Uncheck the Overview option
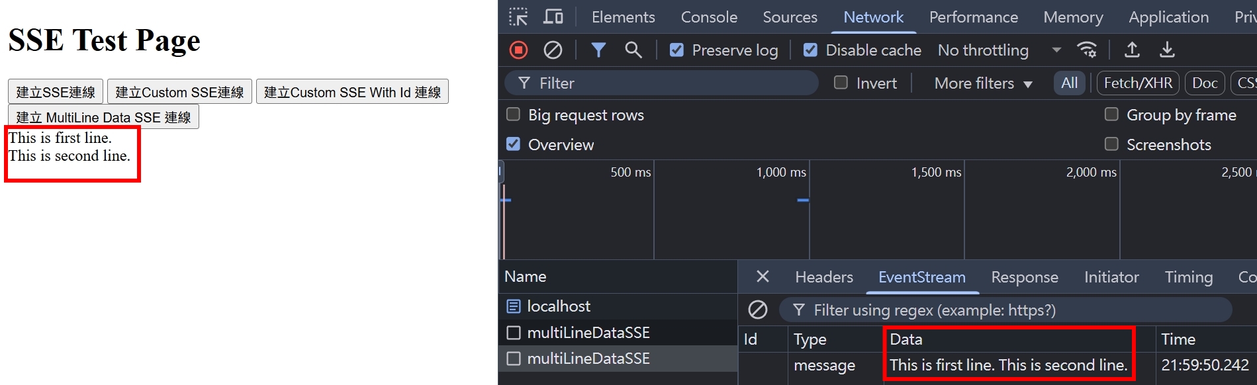The image size is (1257, 385). tap(513, 144)
